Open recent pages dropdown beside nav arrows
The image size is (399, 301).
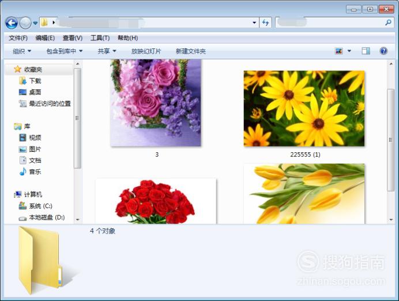tap(35, 23)
